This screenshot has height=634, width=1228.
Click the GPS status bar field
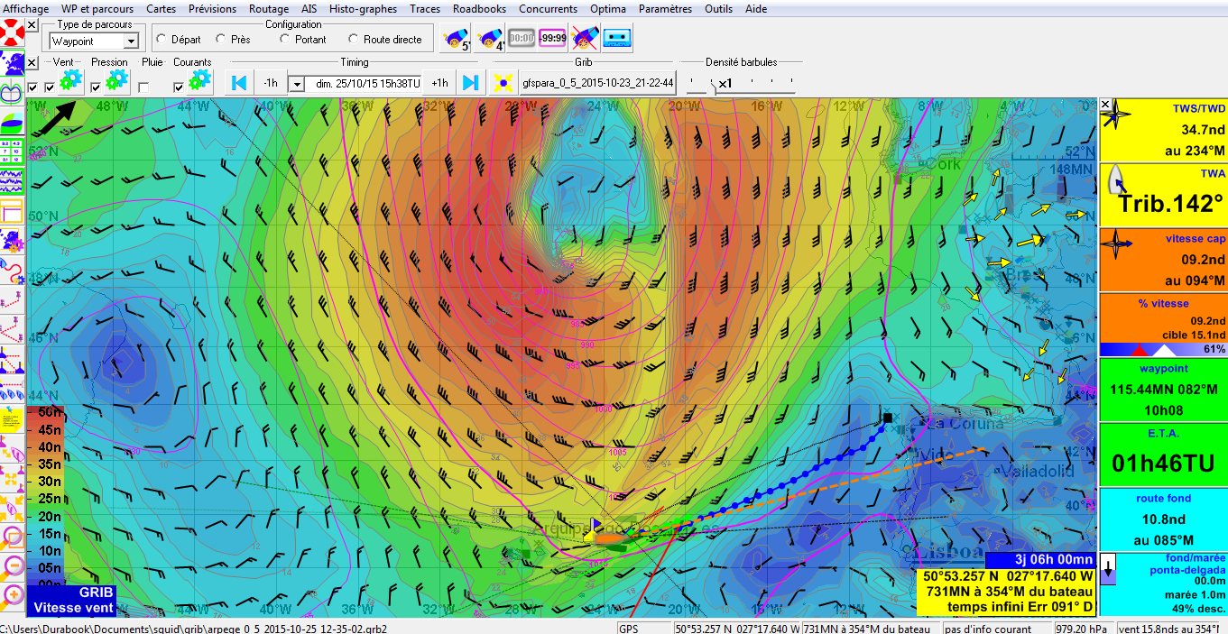point(644,629)
